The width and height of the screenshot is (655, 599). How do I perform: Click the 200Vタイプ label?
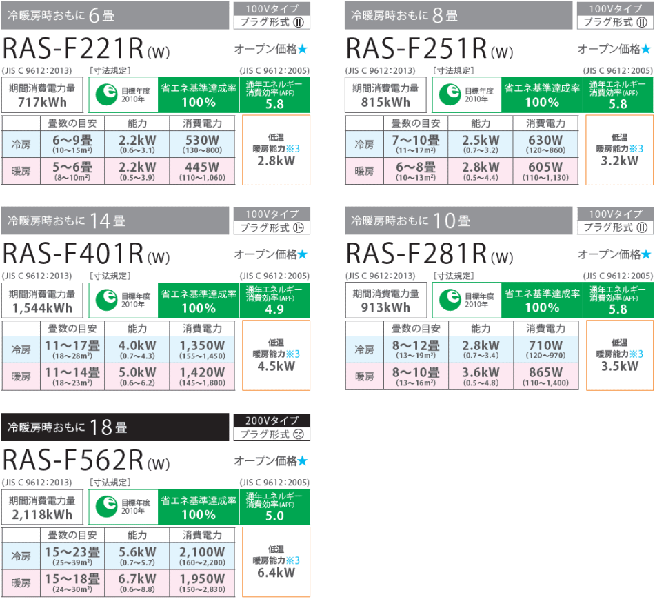(x=272, y=420)
